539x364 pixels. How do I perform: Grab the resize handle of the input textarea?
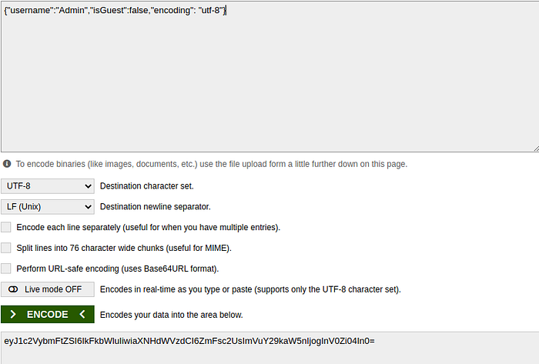click(x=534, y=148)
